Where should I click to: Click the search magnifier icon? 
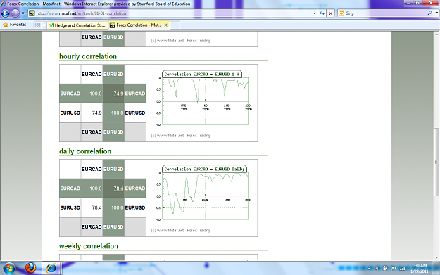click(x=429, y=13)
